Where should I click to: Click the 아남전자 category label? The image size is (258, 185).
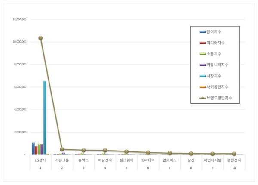click(x=105, y=160)
